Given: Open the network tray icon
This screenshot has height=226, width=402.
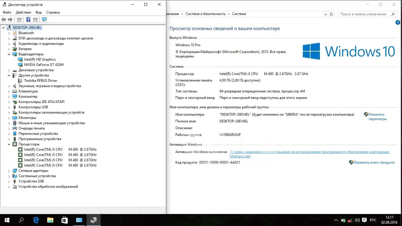Looking at the screenshot, I should coord(350,220).
